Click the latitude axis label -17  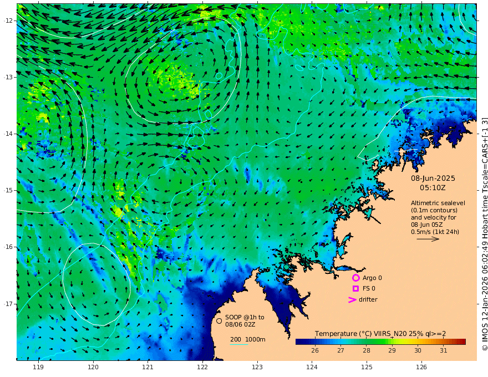pos(8,304)
